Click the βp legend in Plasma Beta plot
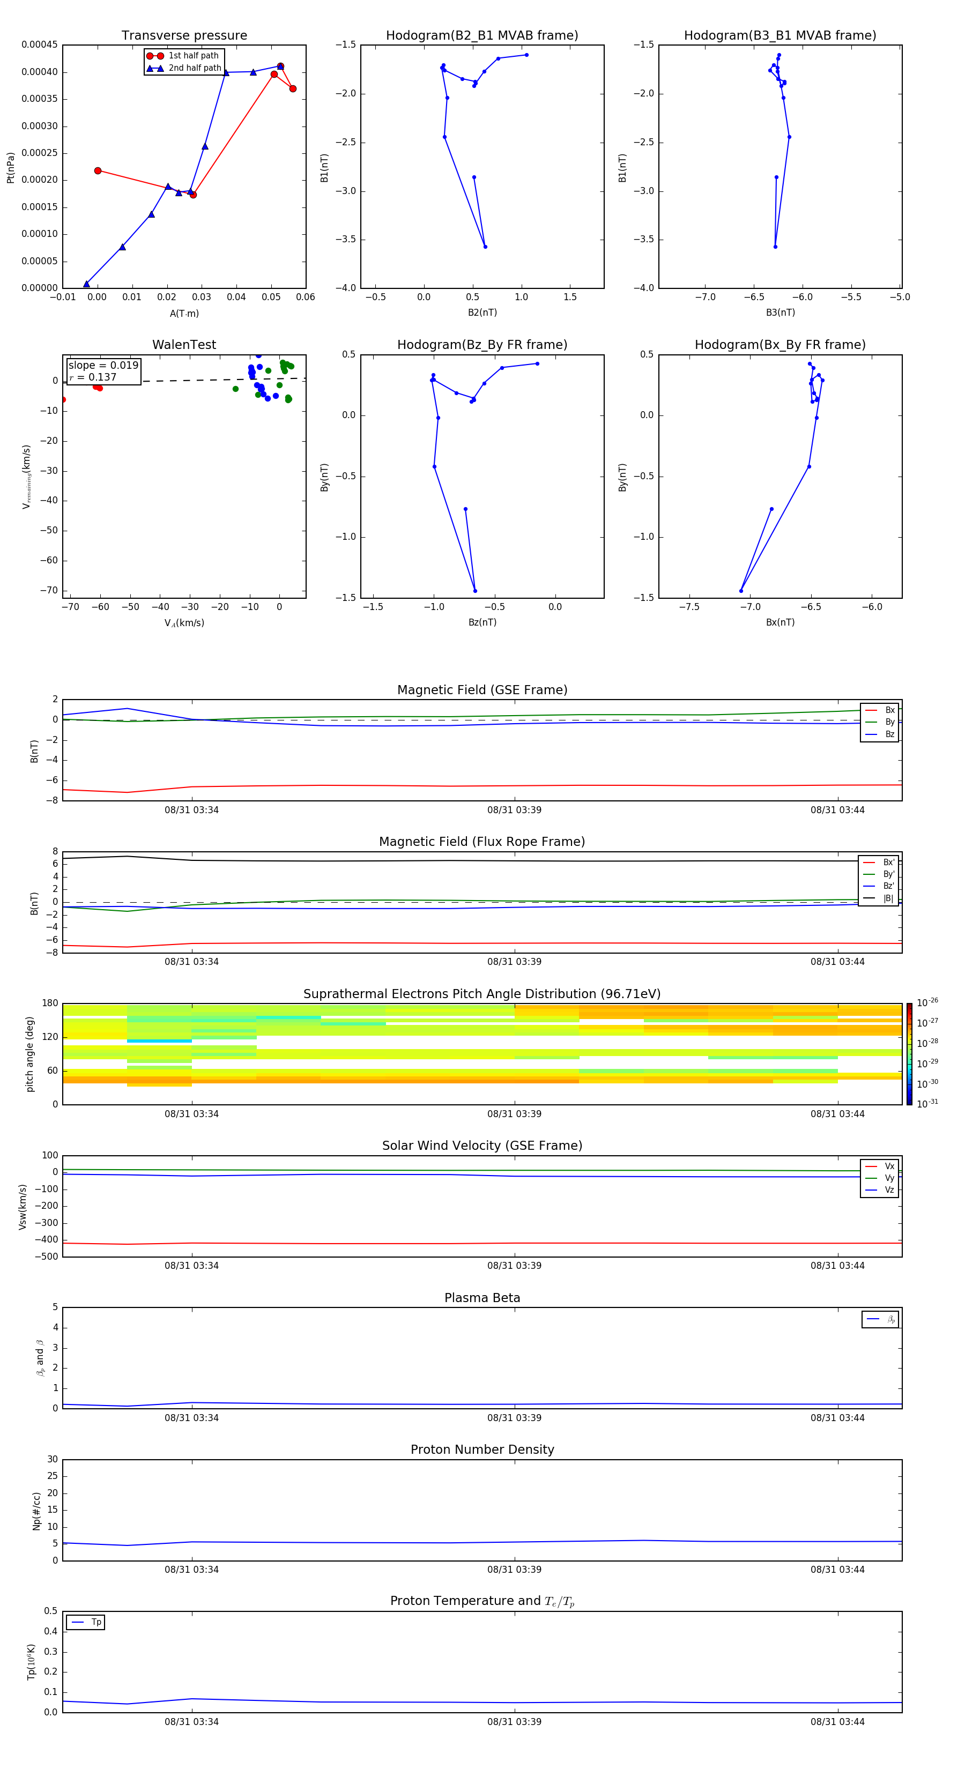Screen dimensions: 965x1769 click(880, 1319)
